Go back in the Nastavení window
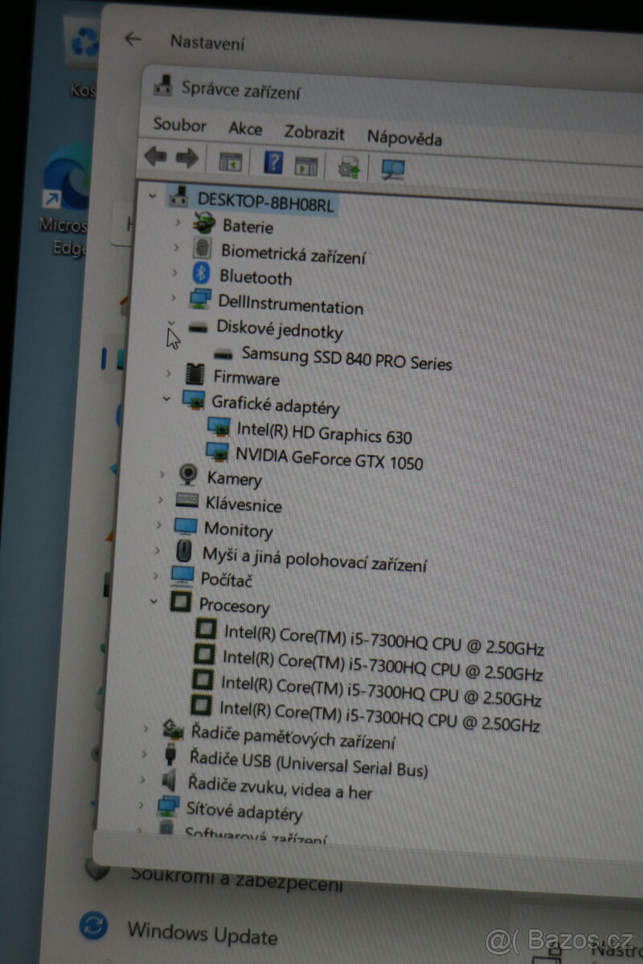 [x=133, y=39]
